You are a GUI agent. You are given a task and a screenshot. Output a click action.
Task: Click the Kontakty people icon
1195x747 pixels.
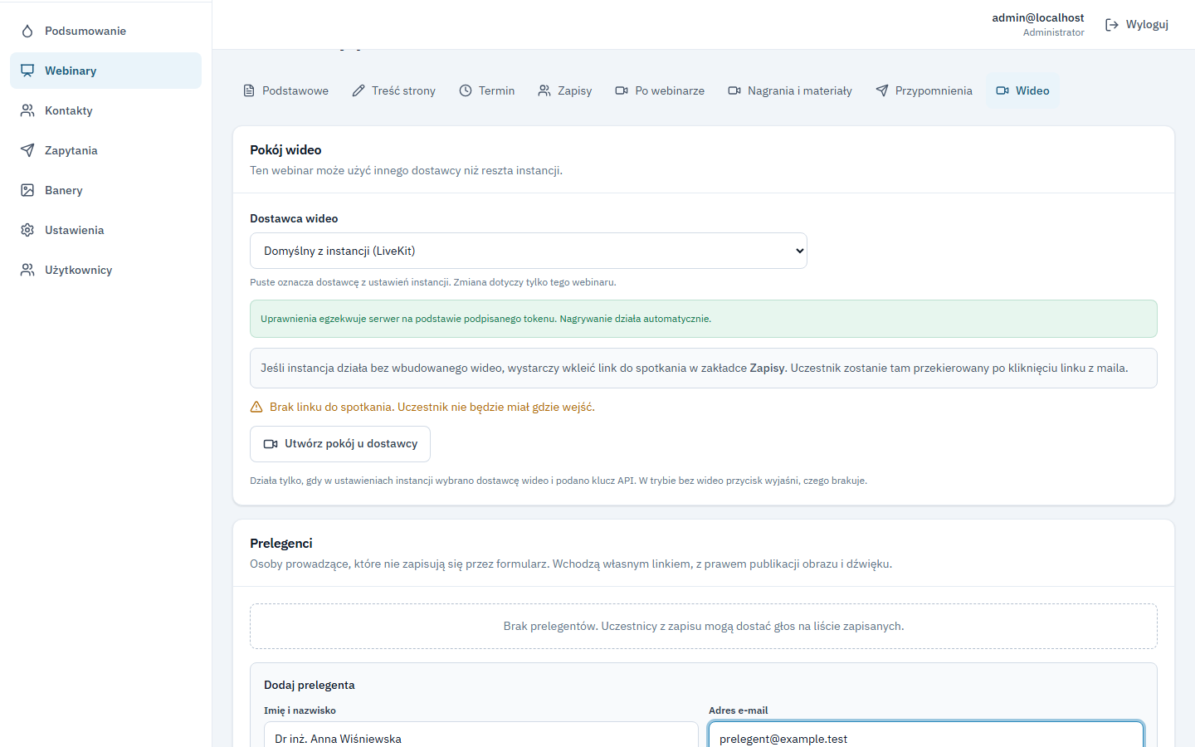point(27,110)
